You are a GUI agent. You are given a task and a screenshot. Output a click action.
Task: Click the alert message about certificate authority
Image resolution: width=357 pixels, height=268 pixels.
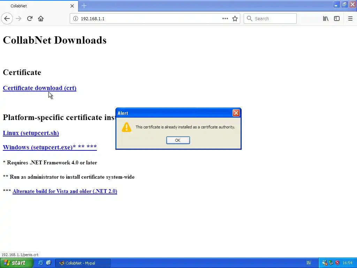pyautogui.click(x=185, y=127)
